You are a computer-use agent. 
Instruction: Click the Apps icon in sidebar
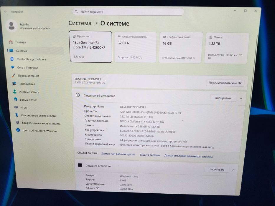[14, 84]
